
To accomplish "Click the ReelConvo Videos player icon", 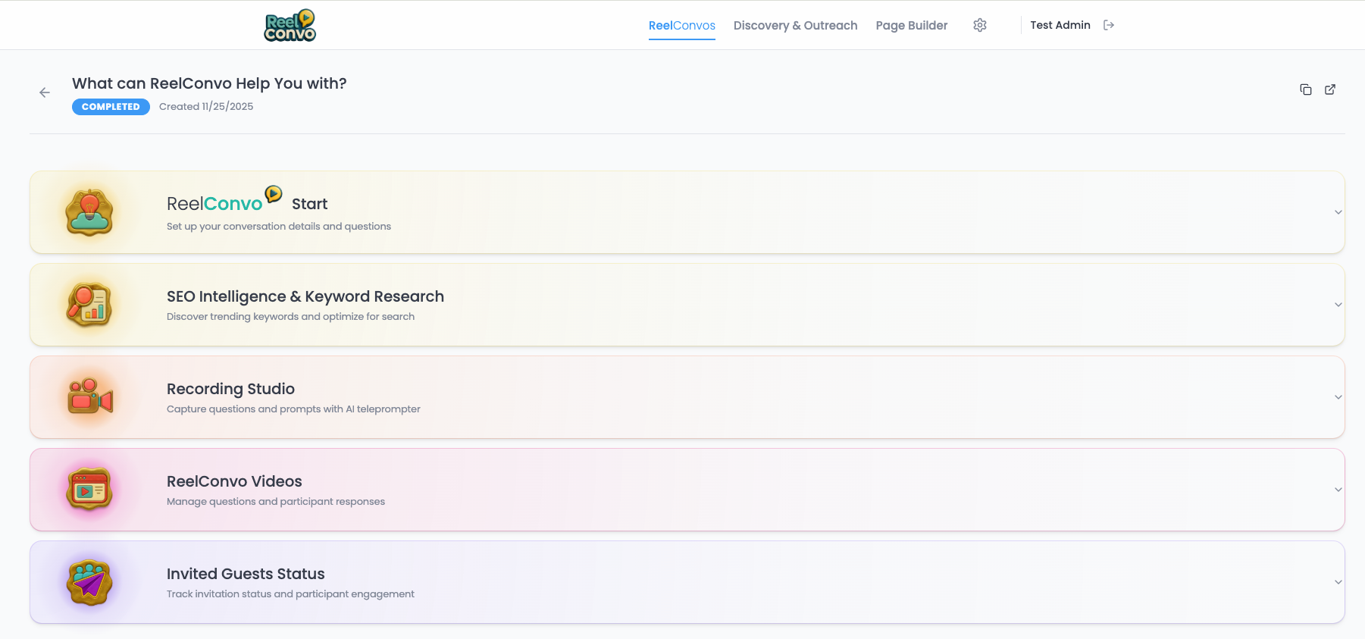I will (89, 490).
